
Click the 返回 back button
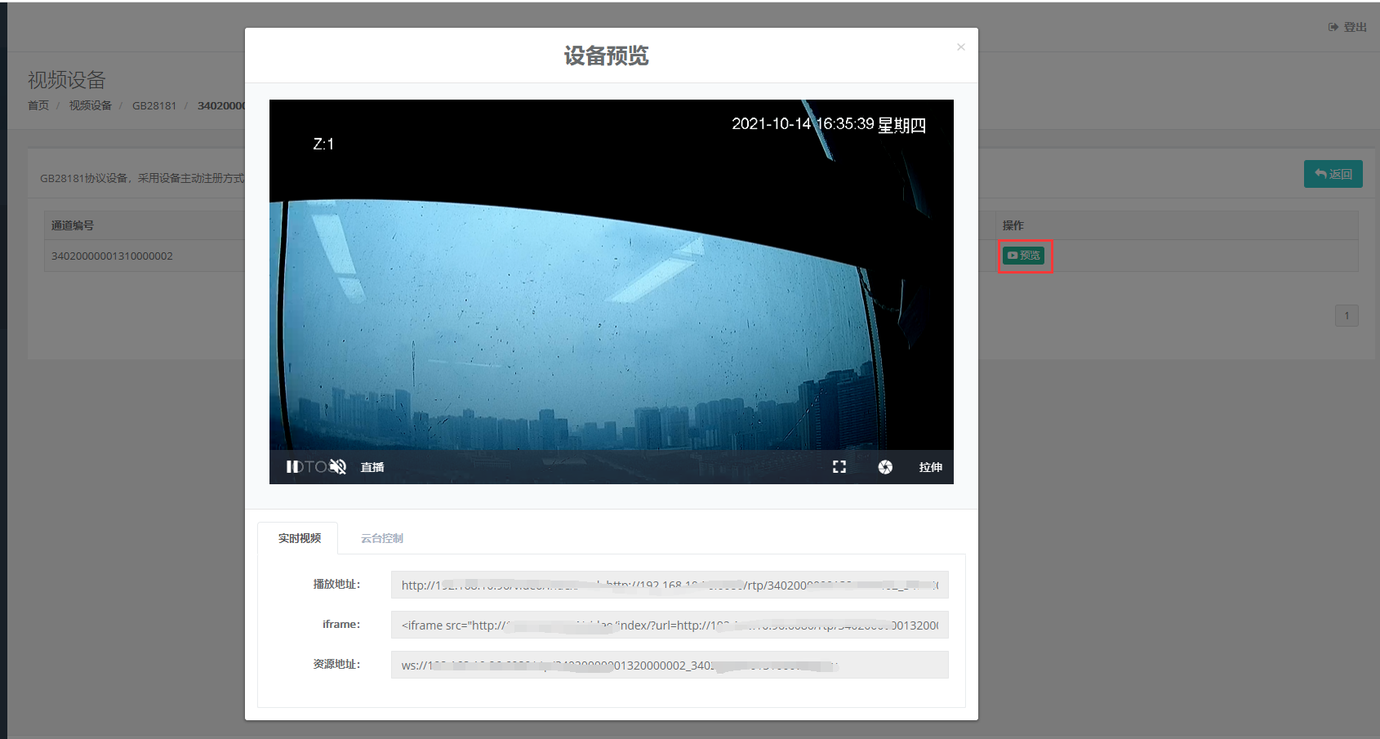pyautogui.click(x=1333, y=174)
